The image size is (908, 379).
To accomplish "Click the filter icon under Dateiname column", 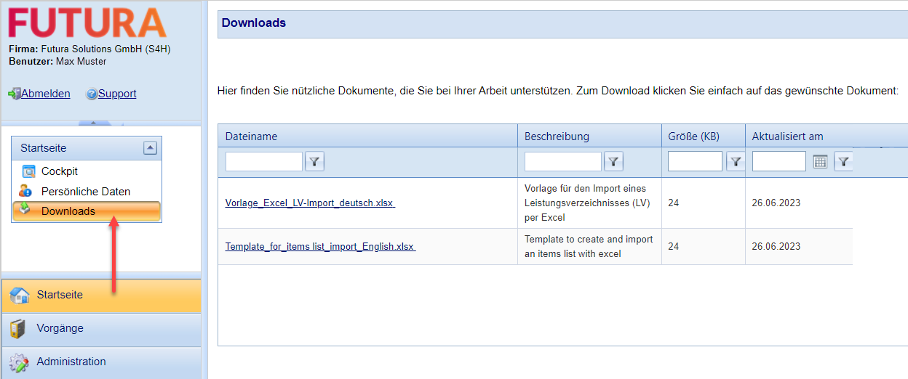I will tap(314, 162).
